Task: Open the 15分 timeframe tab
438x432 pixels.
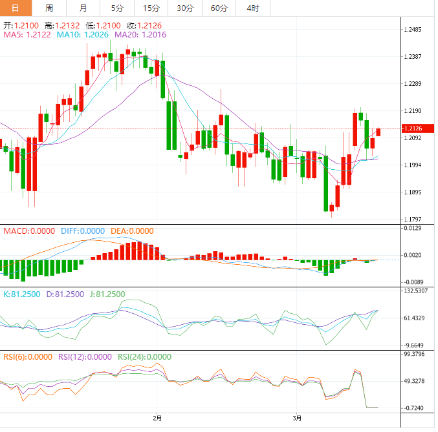Action: [151, 8]
